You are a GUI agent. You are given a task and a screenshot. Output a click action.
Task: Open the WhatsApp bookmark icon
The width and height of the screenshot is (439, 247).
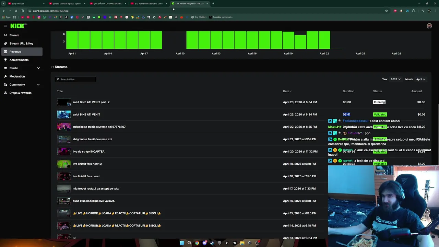coord(44,17)
